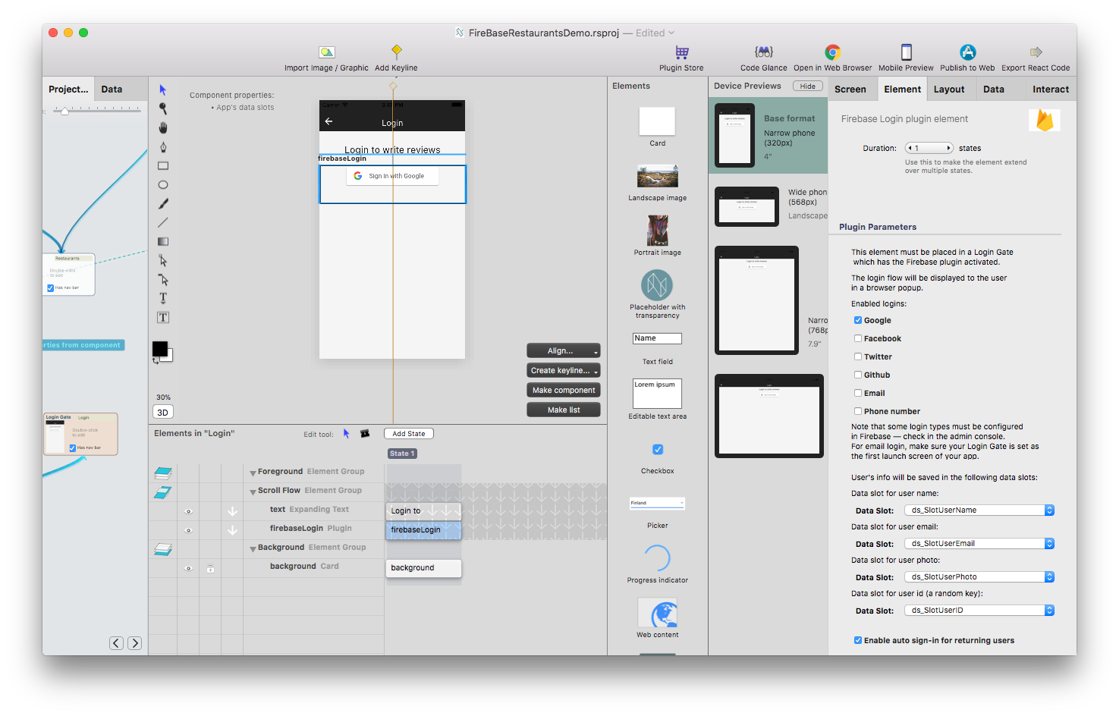1119x716 pixels.
Task: Open the Interact tab
Action: (1050, 89)
